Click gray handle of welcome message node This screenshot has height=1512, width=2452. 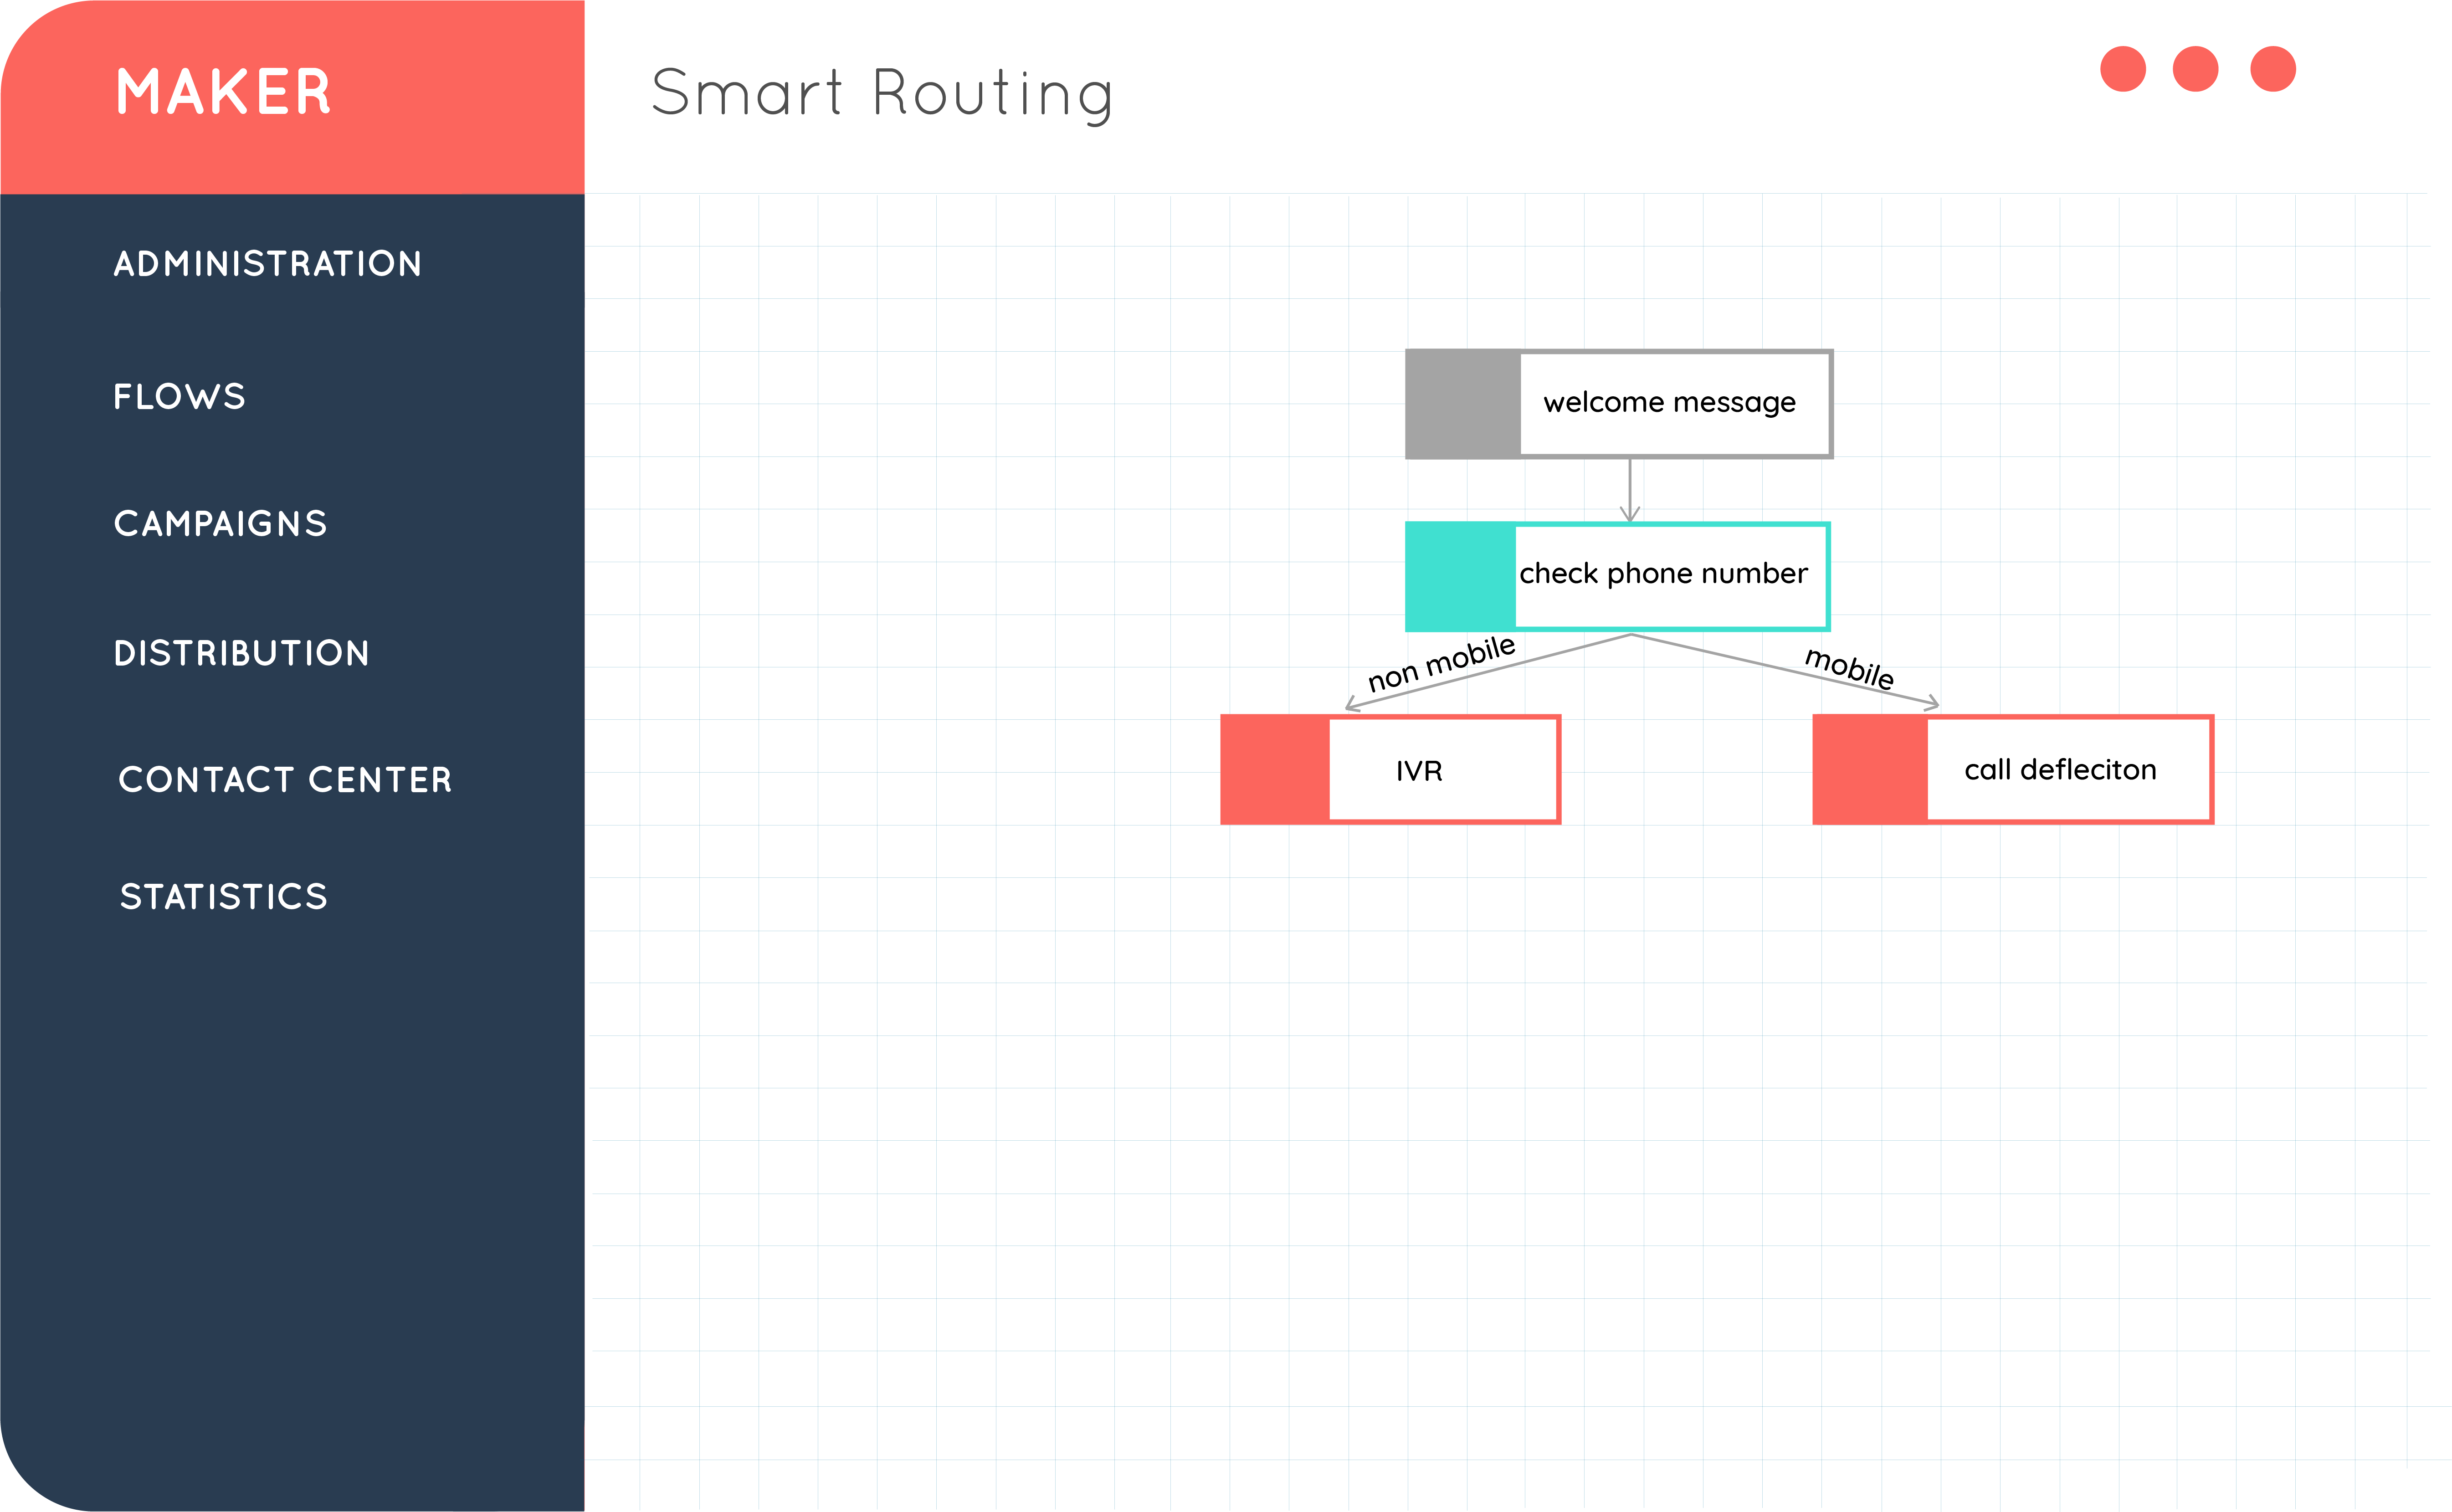coord(1463,404)
